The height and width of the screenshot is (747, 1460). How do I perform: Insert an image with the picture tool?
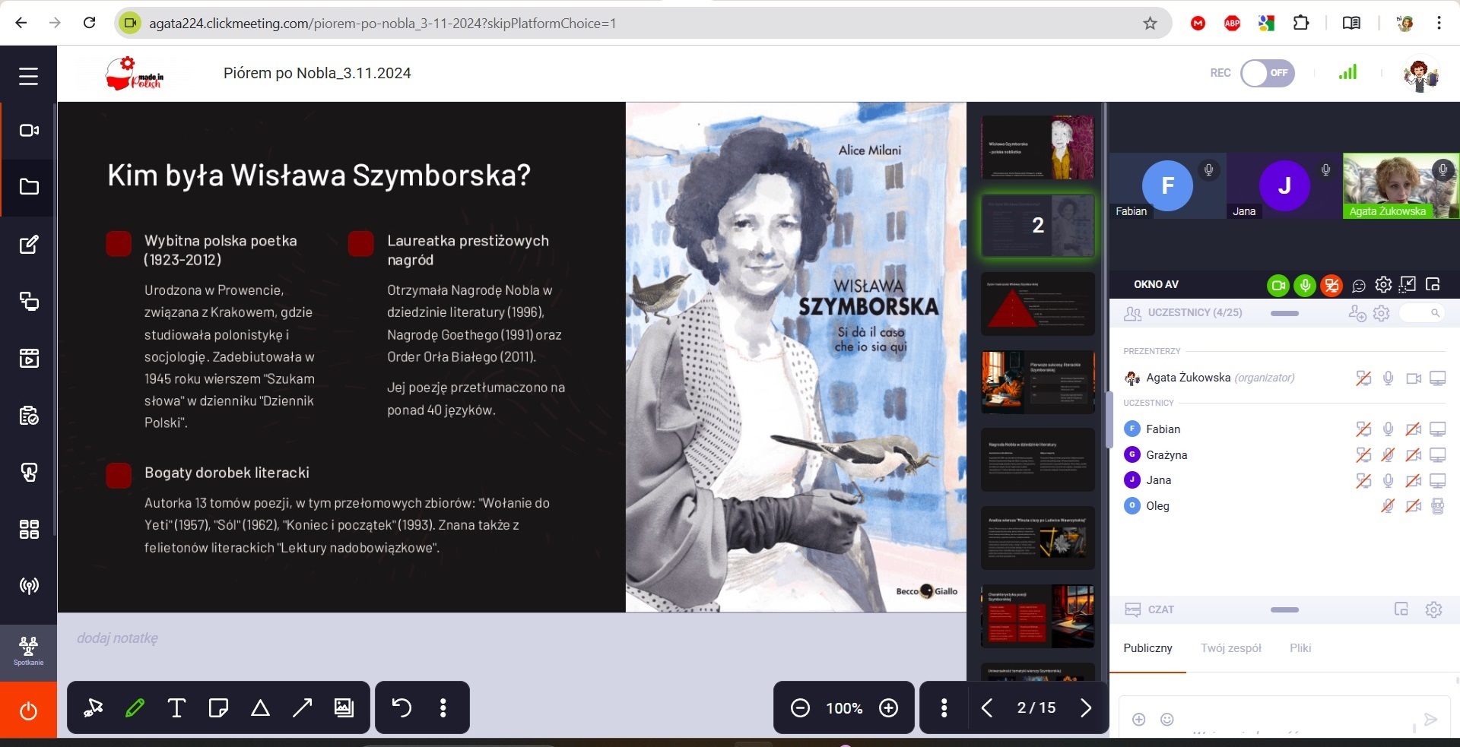[344, 708]
